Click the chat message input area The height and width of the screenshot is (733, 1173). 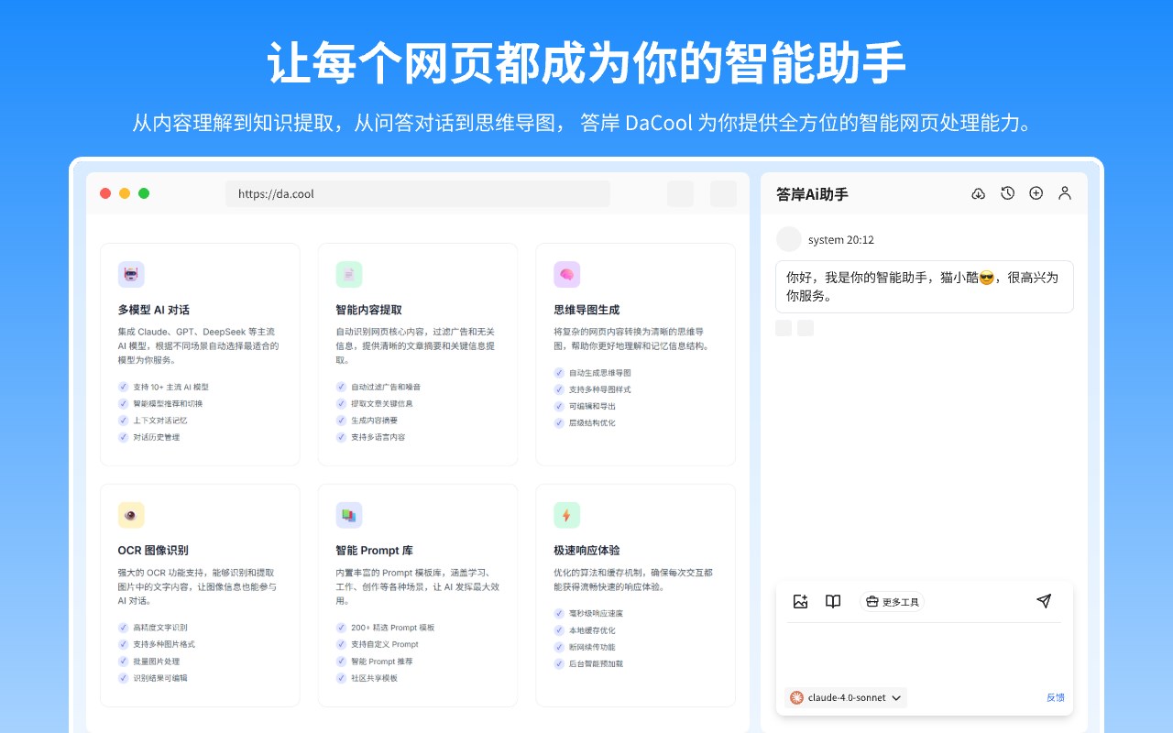[924, 653]
